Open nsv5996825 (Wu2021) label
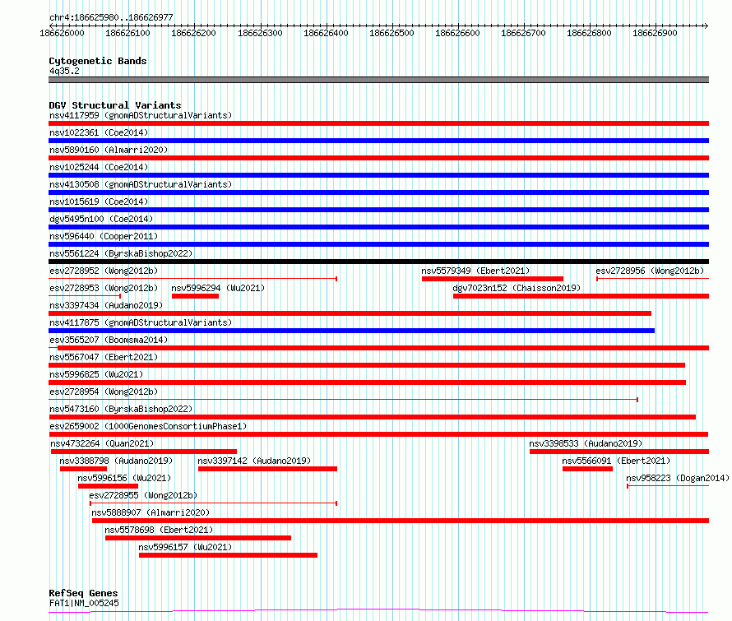Image resolution: width=732 pixels, height=621 pixels. tap(96, 374)
